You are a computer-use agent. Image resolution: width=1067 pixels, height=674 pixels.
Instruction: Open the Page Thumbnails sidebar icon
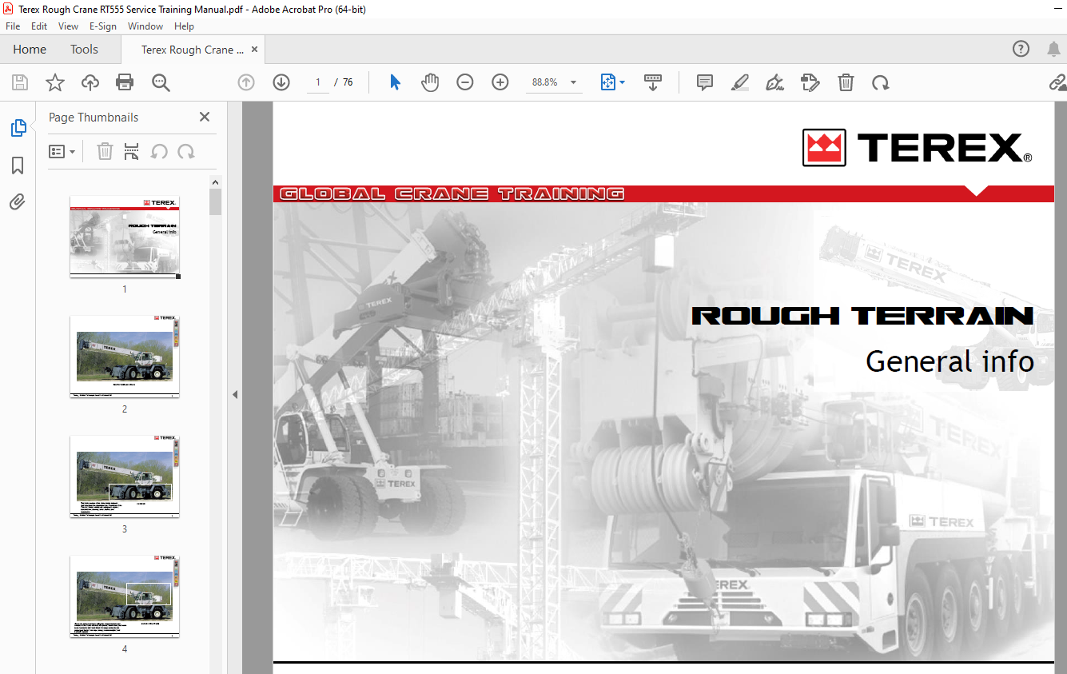point(18,128)
